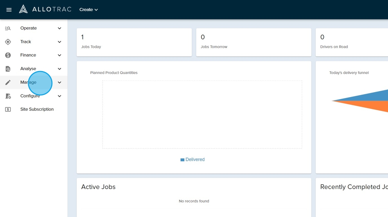The width and height of the screenshot is (388, 217).
Task: Open the Manage menu item
Action: 28,83
